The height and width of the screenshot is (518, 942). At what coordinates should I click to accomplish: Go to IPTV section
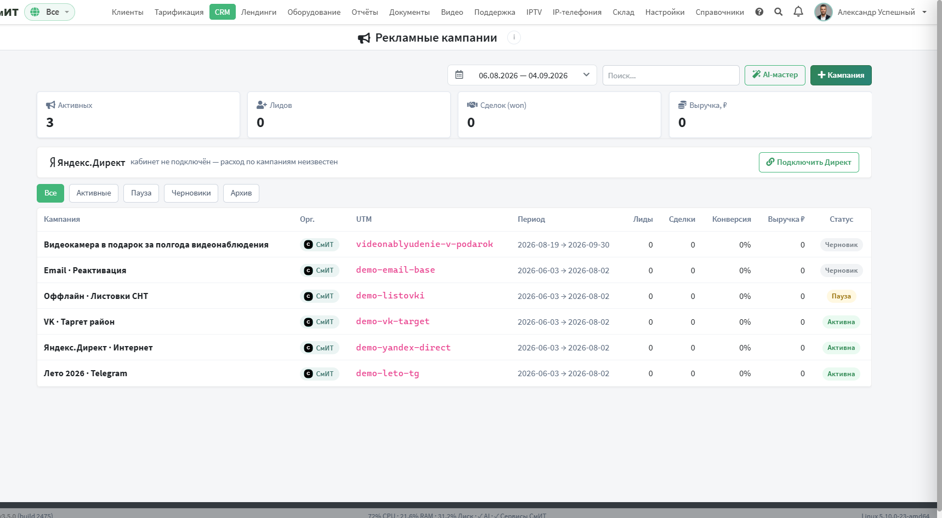[534, 12]
